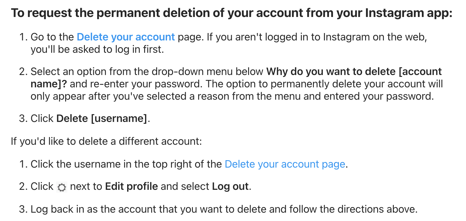466x221 pixels.
Task: Click the phrase Select an option from the drop-down
Action: tap(117, 72)
